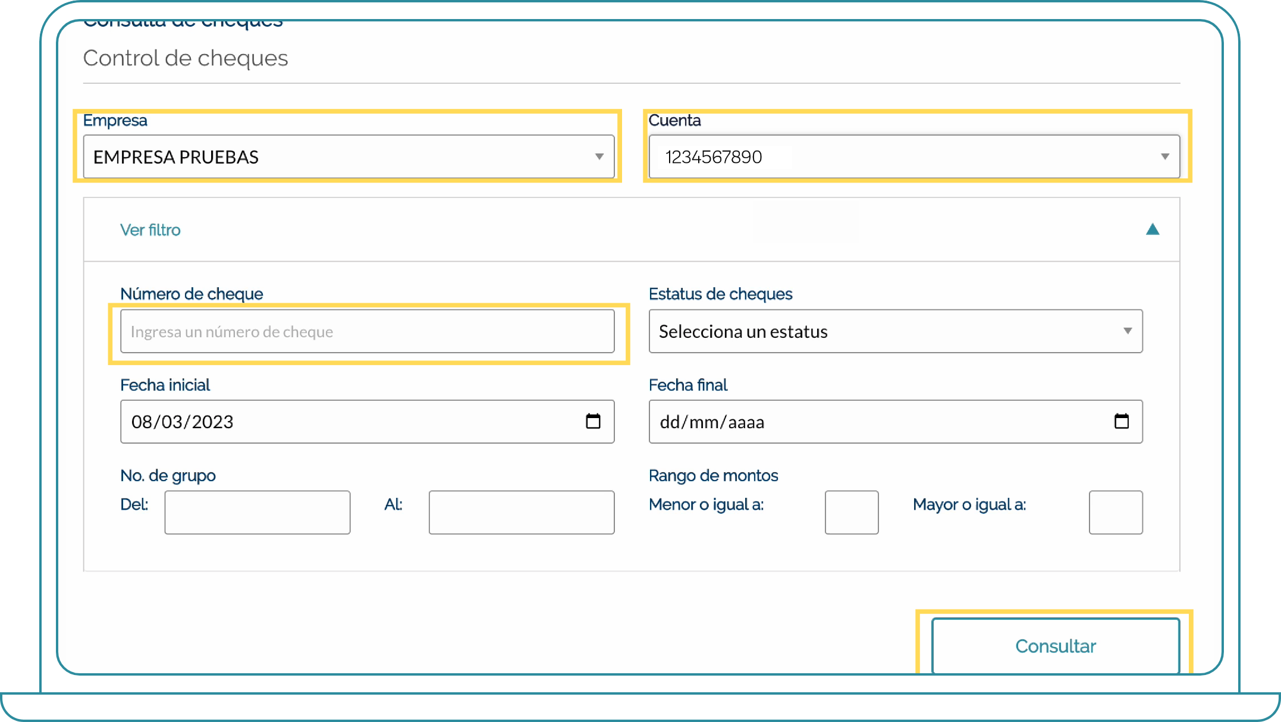This screenshot has height=722, width=1281.
Task: Click the Rango de montos label
Action: coord(713,476)
